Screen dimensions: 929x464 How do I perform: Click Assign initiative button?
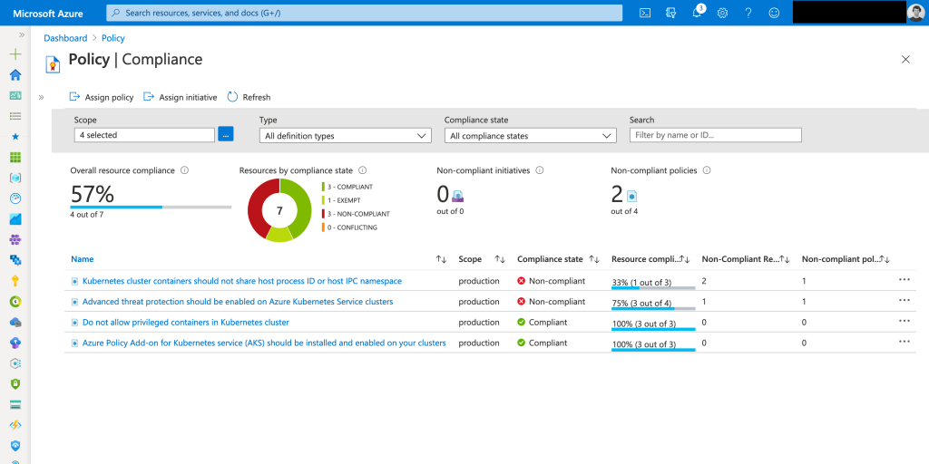click(x=181, y=97)
